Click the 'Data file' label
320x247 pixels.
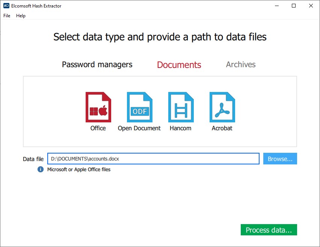33,159
